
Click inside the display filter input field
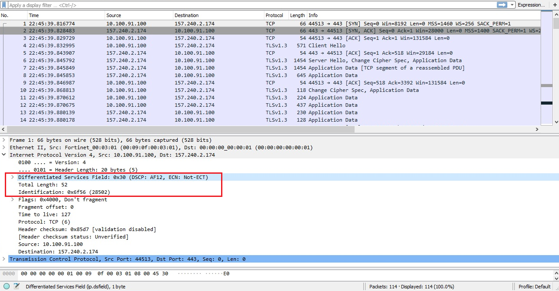(x=219, y=5)
